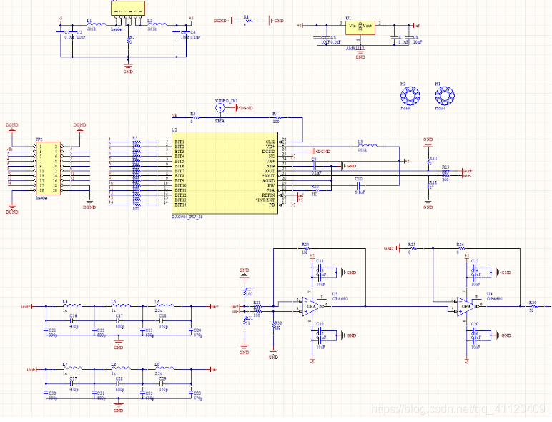Click the AMS1117 part name text
Screen dimensions: 552x422
(355, 49)
